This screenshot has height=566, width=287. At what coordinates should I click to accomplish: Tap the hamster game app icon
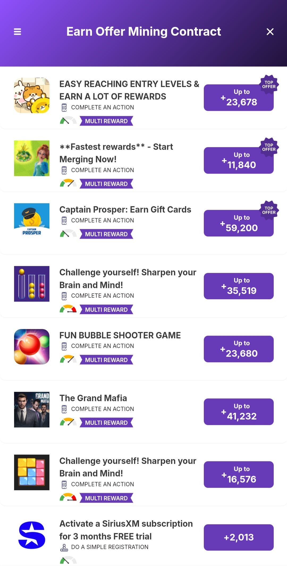[32, 95]
